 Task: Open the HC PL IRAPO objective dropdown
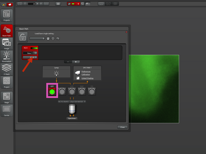(72, 102)
